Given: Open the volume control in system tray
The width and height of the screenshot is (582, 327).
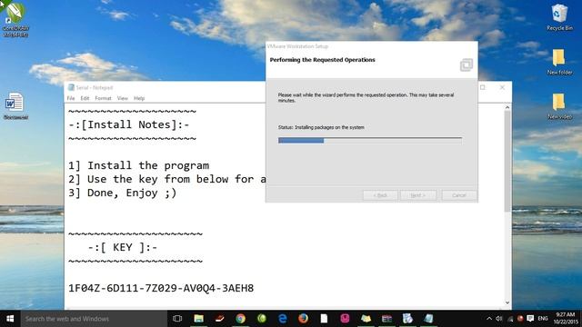Looking at the screenshot, I should point(499,319).
